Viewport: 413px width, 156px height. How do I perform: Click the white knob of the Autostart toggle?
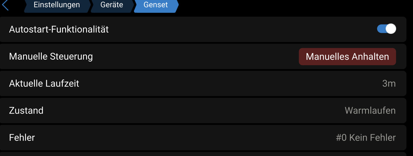(391, 29)
